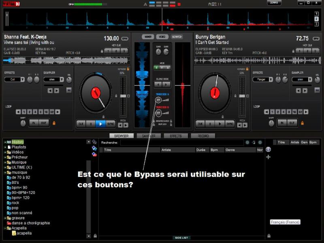Switch to the EFFECTS tab
Image resolution: width=324 pixels, height=243 pixels.
[x=175, y=136]
